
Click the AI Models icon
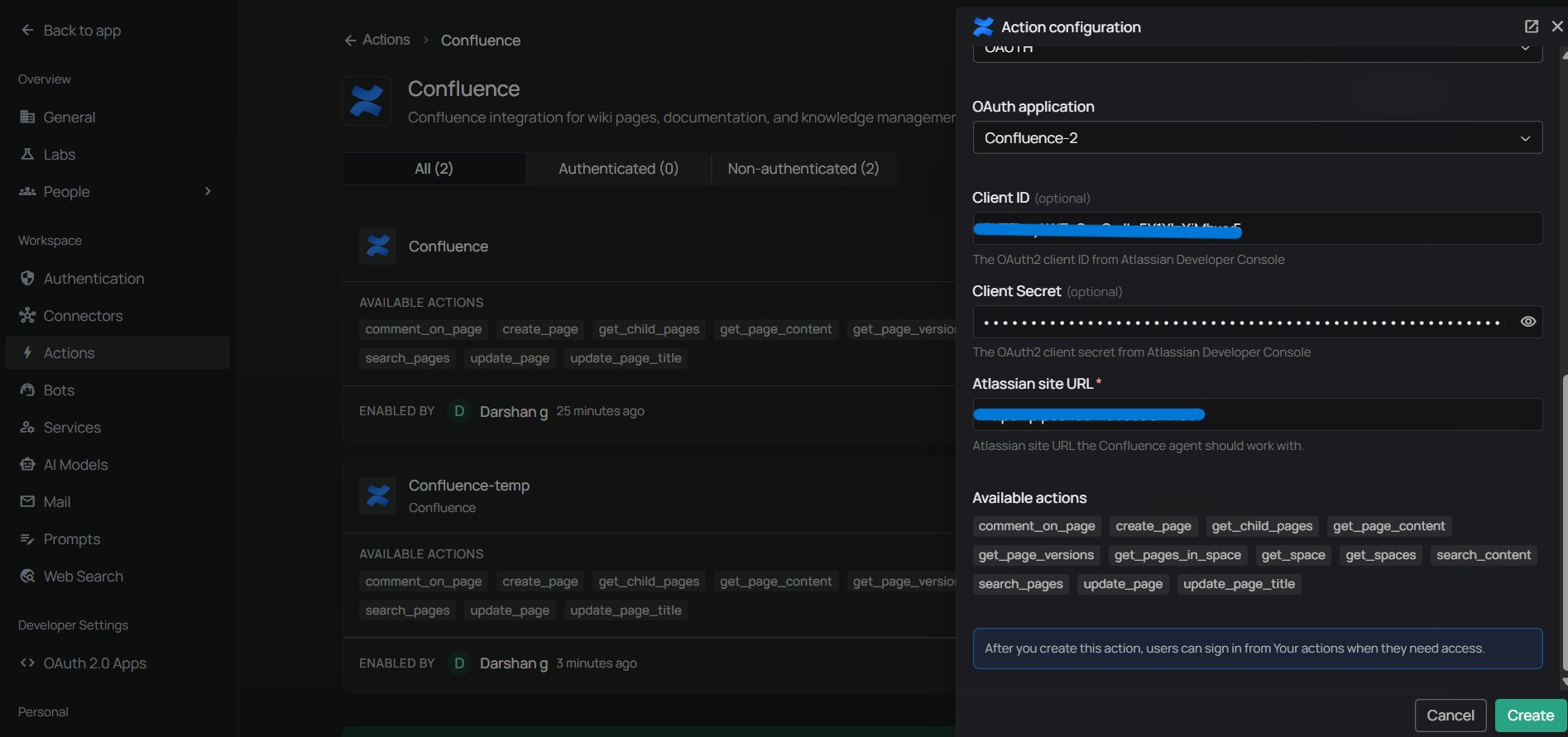click(27, 464)
